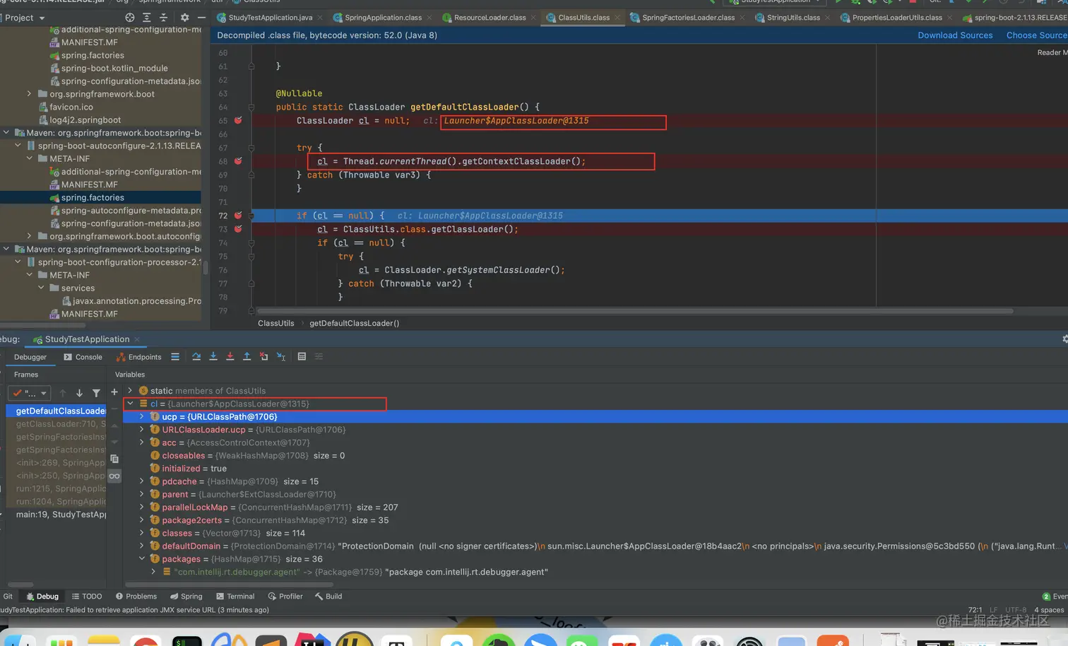Open the debugger Console tab
Screen dimensions: 1068x646
point(83,357)
